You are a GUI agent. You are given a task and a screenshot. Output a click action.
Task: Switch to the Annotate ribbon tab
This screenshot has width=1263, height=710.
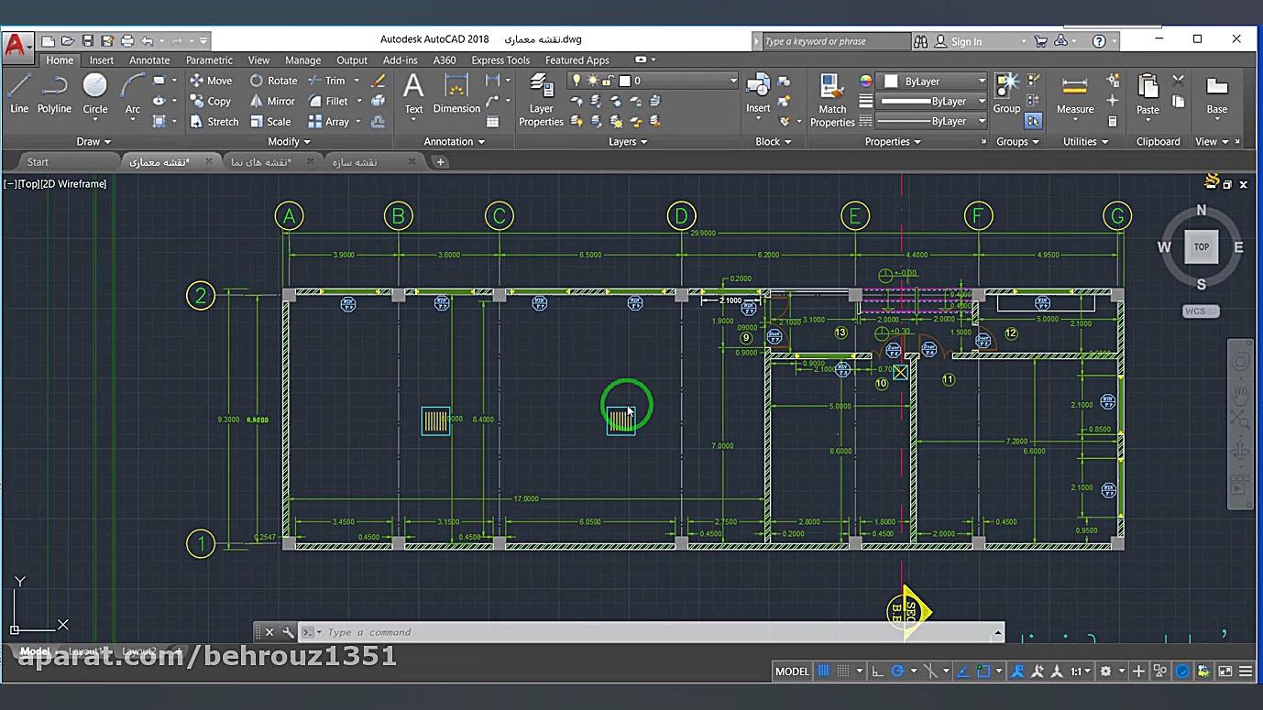[x=149, y=60]
